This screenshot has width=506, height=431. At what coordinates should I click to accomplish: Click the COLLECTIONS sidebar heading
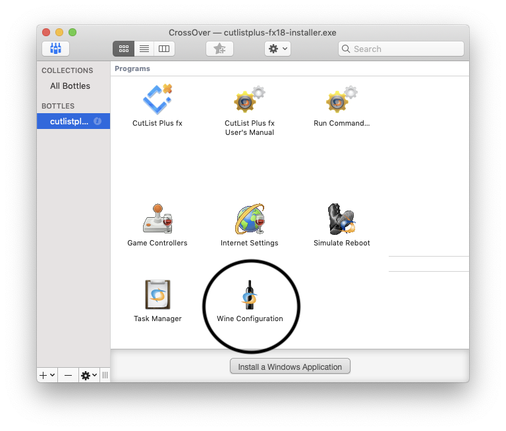click(x=67, y=70)
